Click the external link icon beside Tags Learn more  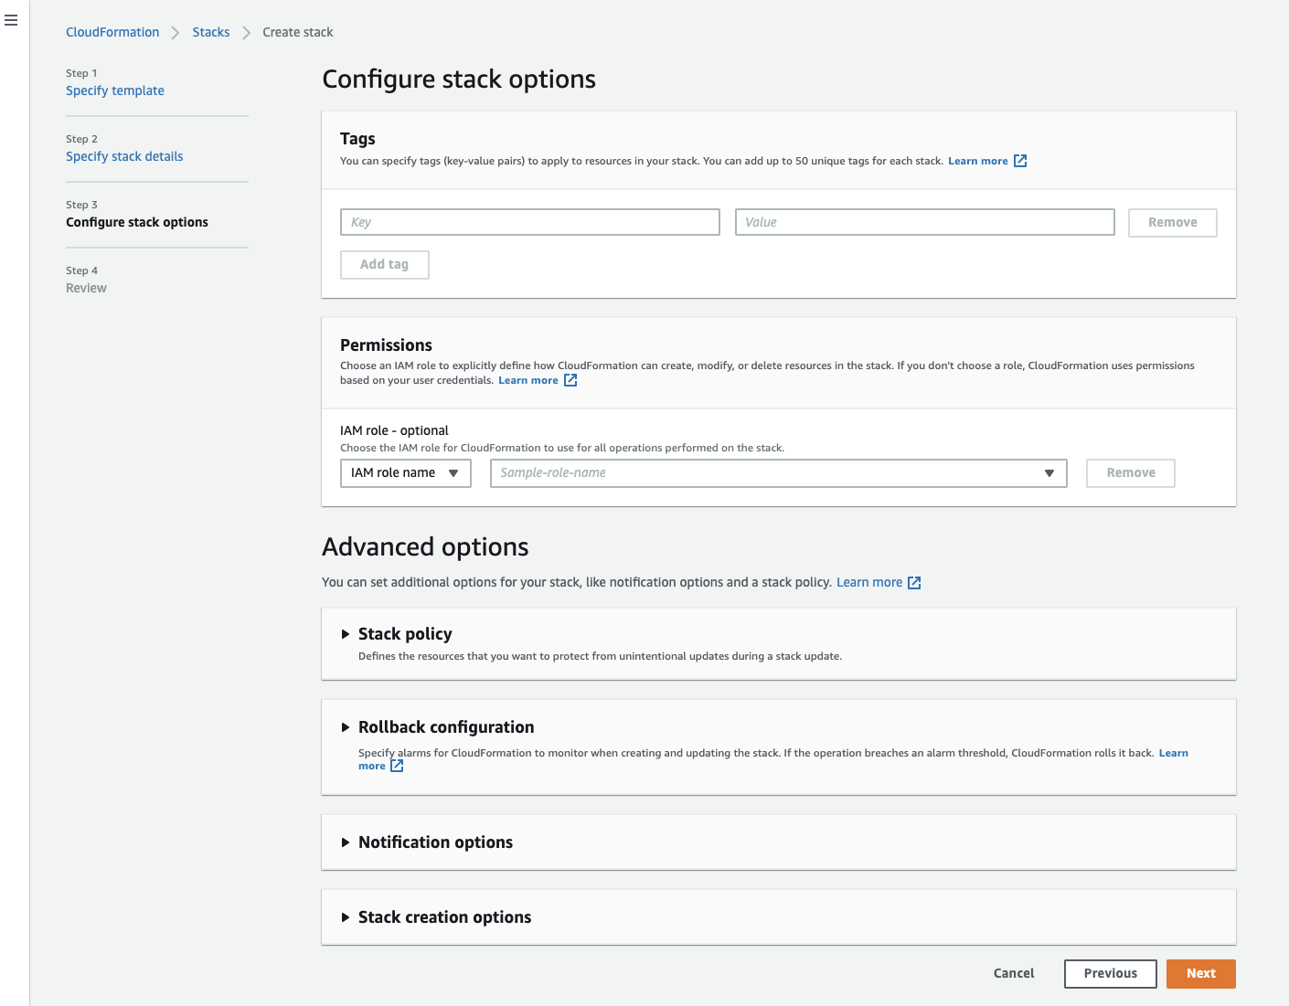[x=1021, y=160]
